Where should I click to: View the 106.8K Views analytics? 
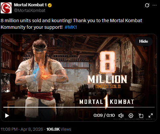point(59,129)
